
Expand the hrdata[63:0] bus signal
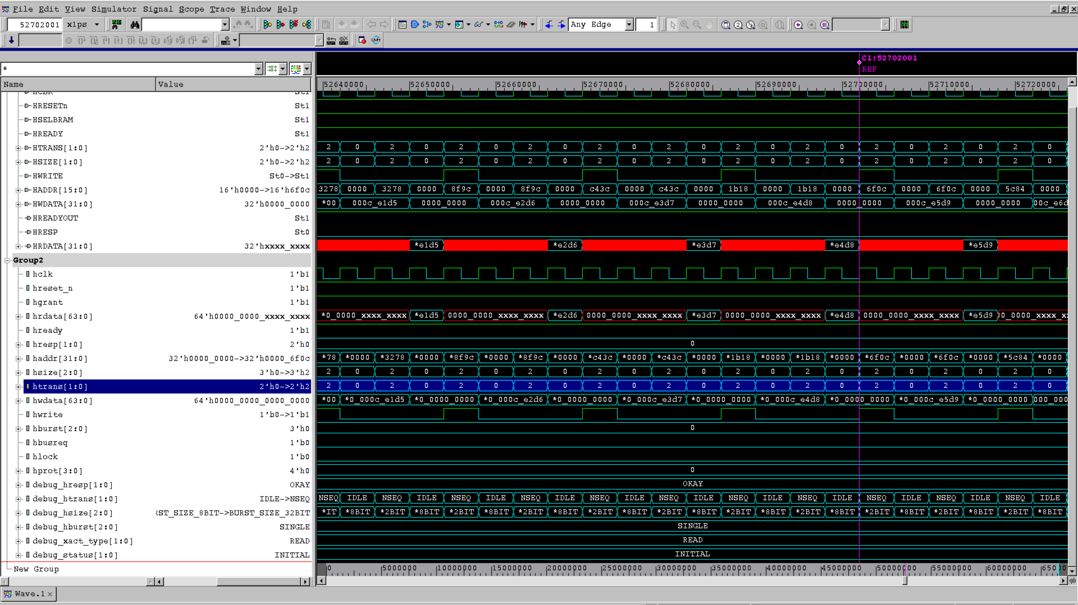pos(18,316)
